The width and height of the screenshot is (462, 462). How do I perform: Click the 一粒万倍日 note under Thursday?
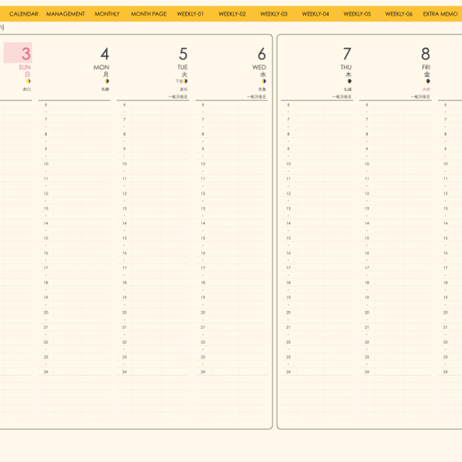342,96
